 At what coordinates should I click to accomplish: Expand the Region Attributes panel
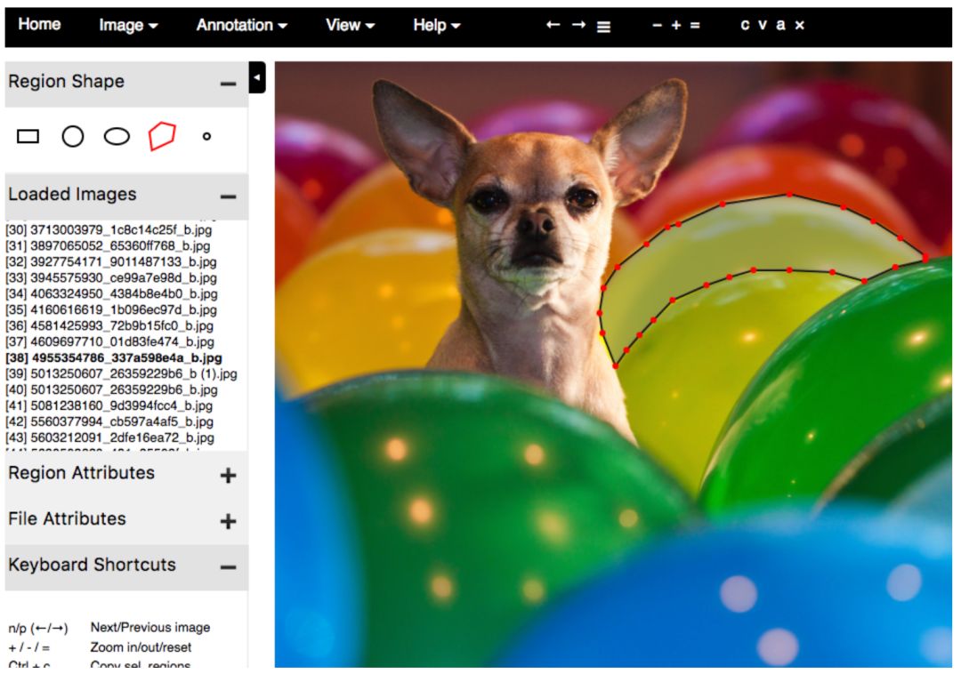point(228,475)
